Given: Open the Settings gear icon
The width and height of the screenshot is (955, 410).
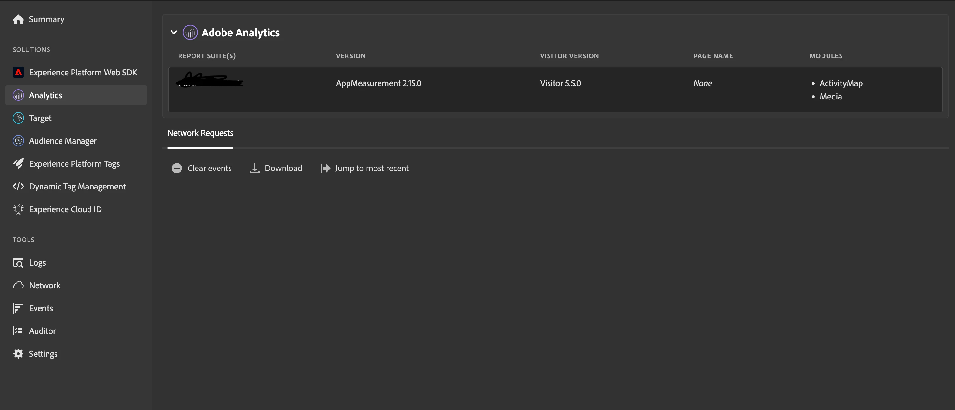Looking at the screenshot, I should (18, 354).
